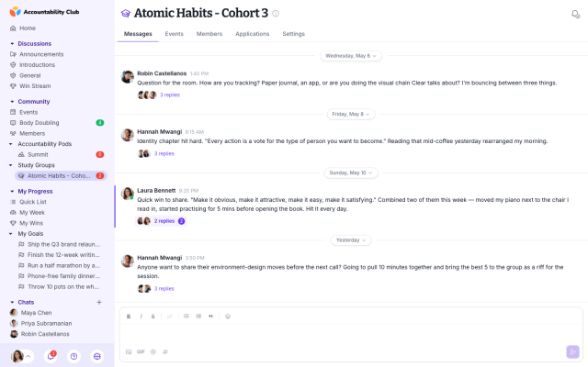Collapse the My Goals tree
The width and height of the screenshot is (588, 367).
[x=10, y=234]
